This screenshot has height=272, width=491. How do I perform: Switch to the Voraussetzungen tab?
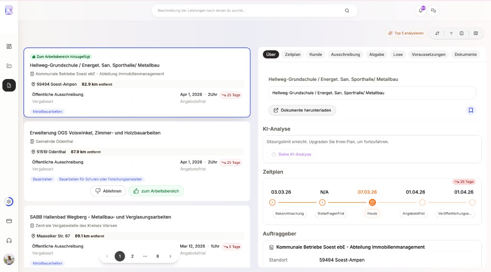[429, 55]
